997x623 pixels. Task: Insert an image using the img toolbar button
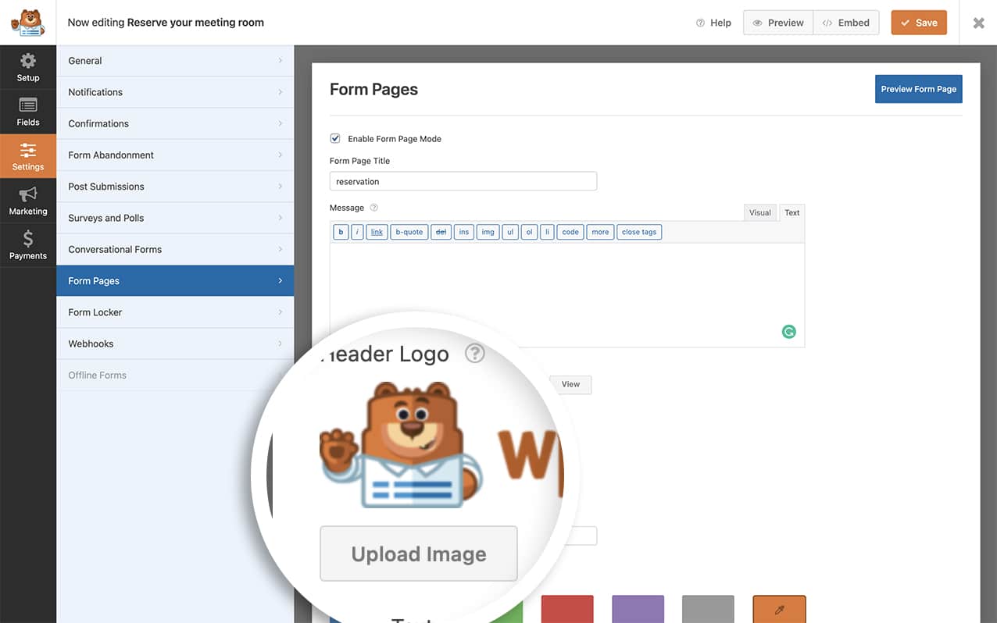click(x=488, y=232)
